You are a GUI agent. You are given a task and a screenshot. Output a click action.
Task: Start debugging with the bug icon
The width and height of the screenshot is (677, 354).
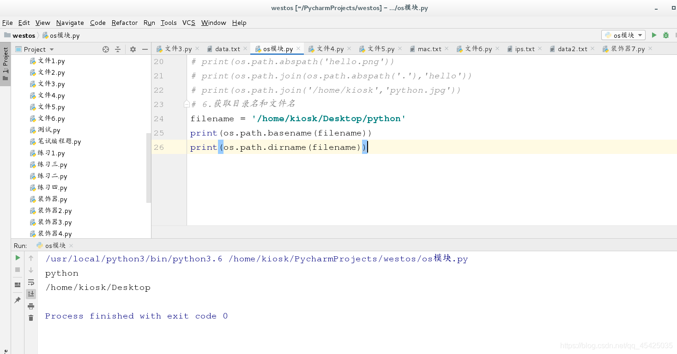click(666, 35)
